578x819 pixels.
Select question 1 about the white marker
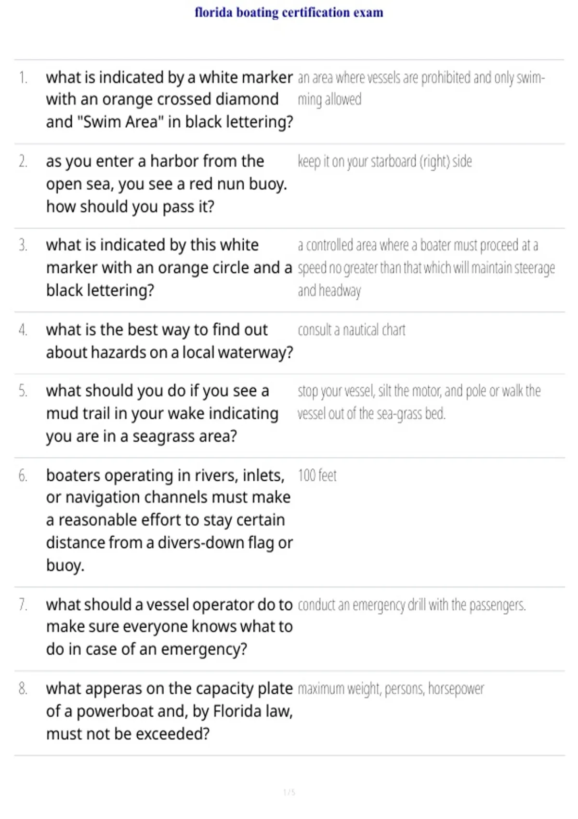pyautogui.click(x=170, y=100)
